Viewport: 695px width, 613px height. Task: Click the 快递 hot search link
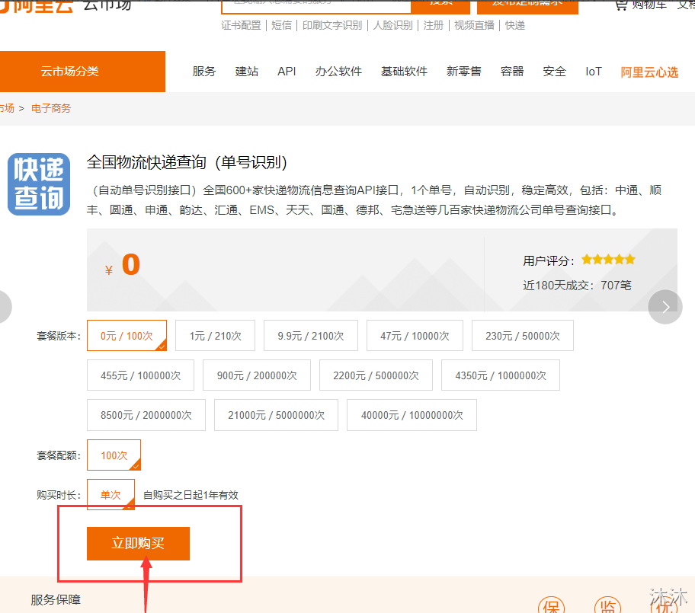pyautogui.click(x=515, y=25)
